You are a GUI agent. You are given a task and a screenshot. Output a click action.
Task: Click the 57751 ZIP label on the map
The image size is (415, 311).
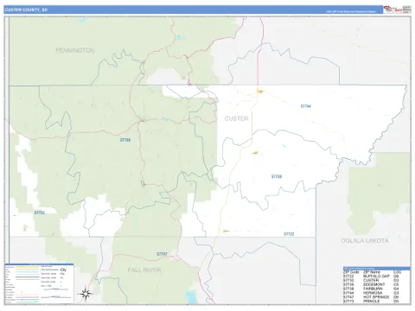40,213
